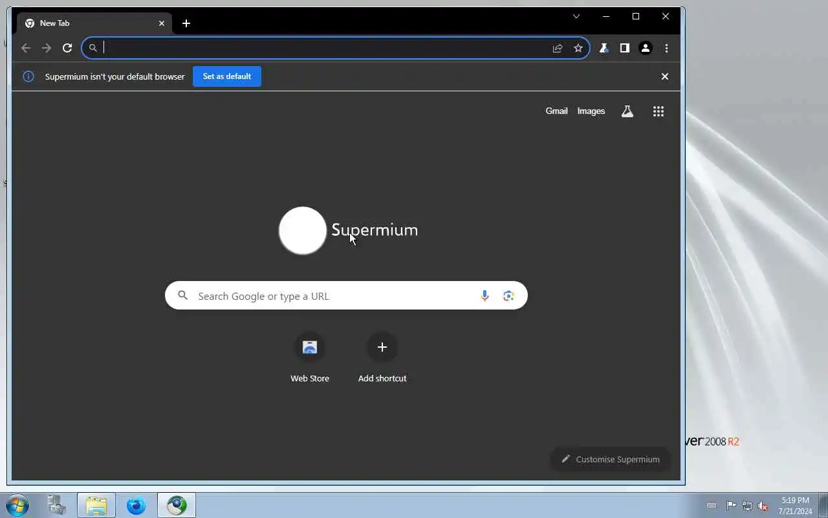Open Search Labs flask icon on page
This screenshot has height=518, width=828.
pos(627,111)
